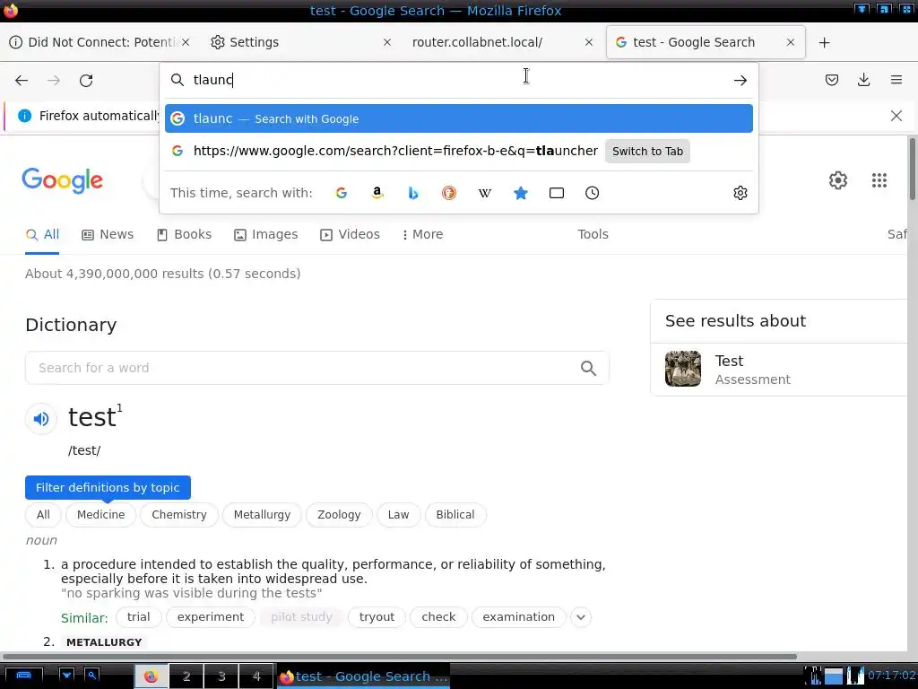Search in Bookmarks
Image resolution: width=918 pixels, height=689 pixels.
521,193
